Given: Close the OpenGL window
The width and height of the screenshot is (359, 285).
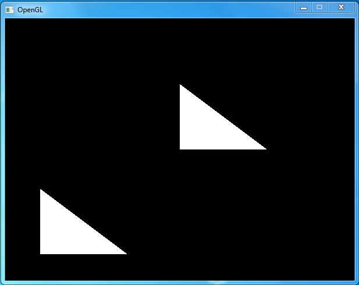Looking at the screenshot, I should pos(341,8).
